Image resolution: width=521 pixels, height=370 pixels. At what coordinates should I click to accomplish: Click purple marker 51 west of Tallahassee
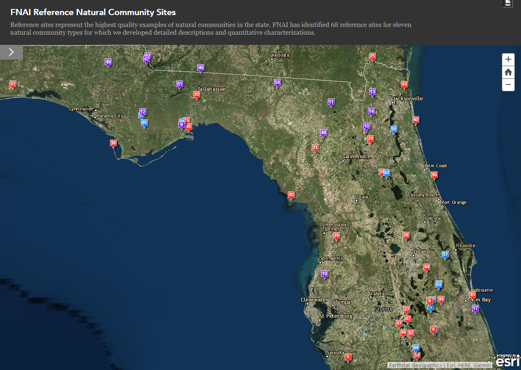click(179, 84)
